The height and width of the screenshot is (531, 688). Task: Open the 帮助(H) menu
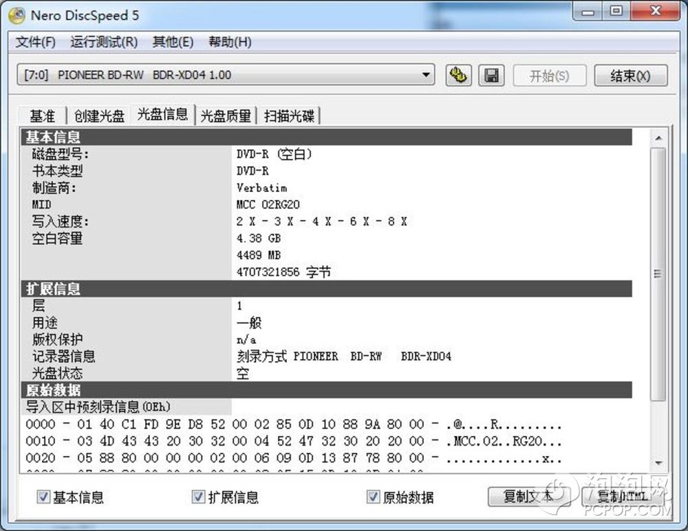230,42
